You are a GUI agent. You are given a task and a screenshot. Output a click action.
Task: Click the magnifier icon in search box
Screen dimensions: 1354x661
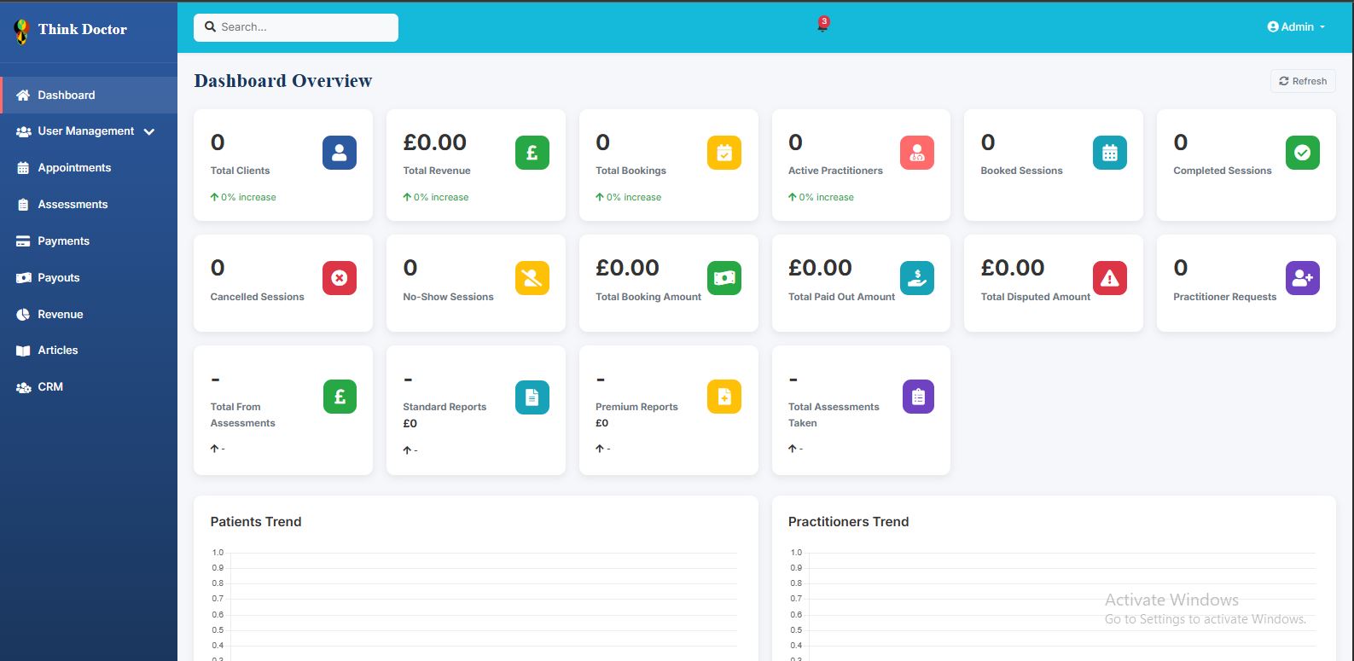click(210, 27)
